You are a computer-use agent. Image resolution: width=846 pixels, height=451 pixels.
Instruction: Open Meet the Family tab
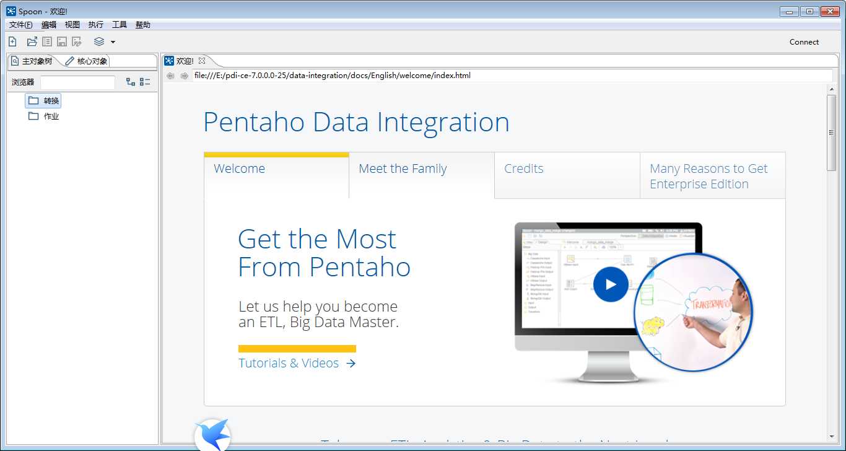click(422, 175)
